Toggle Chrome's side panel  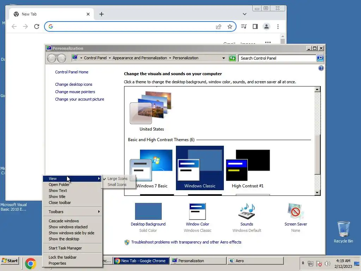pyautogui.click(x=255, y=26)
